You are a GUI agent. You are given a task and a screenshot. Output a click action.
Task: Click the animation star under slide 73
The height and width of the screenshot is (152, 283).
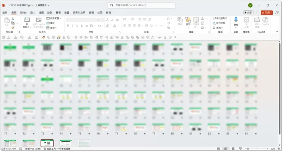pyautogui.click(x=52, y=134)
